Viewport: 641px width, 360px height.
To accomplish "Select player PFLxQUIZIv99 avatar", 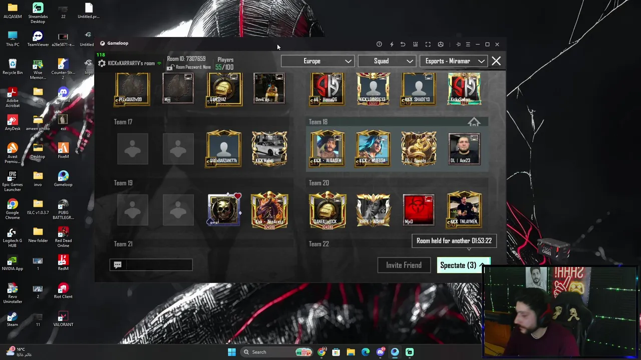I will pyautogui.click(x=132, y=88).
